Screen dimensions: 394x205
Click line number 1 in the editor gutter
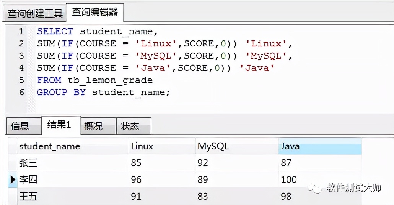[x=21, y=31]
